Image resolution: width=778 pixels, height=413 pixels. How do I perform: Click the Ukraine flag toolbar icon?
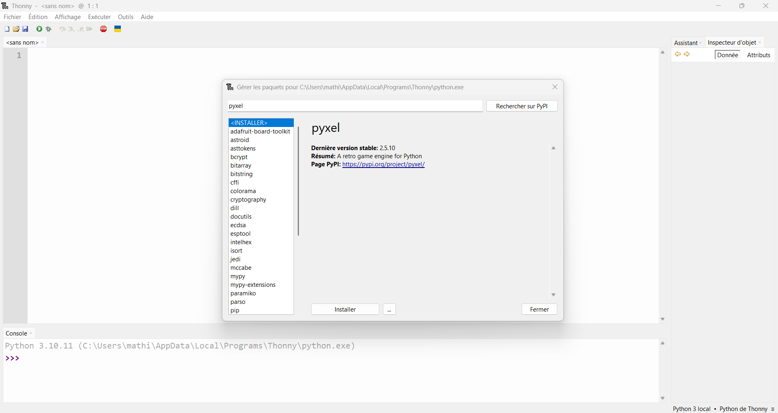point(118,29)
